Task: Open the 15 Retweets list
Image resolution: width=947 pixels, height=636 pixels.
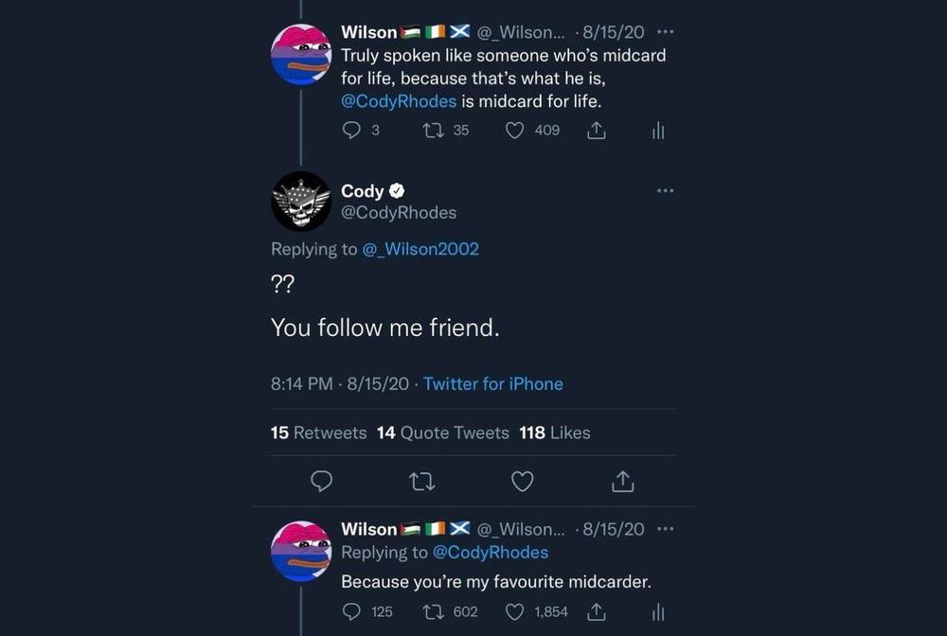Action: coord(318,433)
